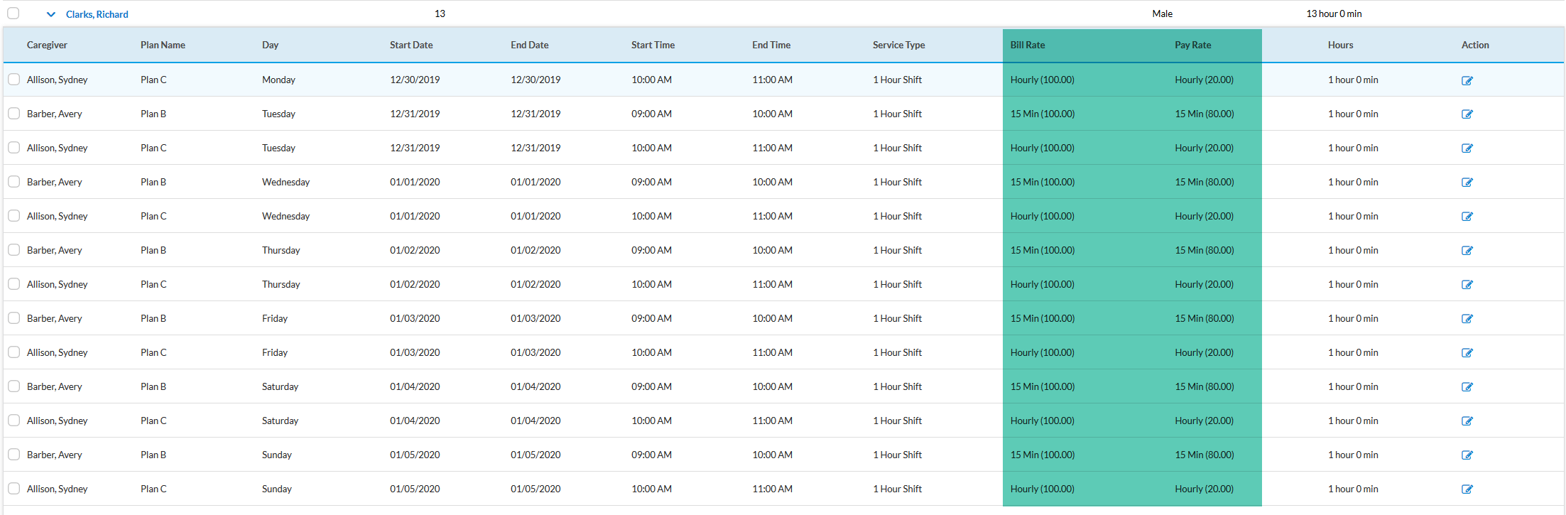Click the Service Type column header
Screen dimensions: 1566x515
tap(898, 45)
